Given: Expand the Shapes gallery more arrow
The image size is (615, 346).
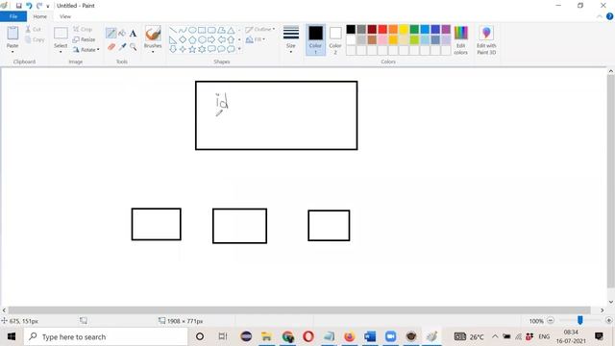Looking at the screenshot, I should click(239, 49).
